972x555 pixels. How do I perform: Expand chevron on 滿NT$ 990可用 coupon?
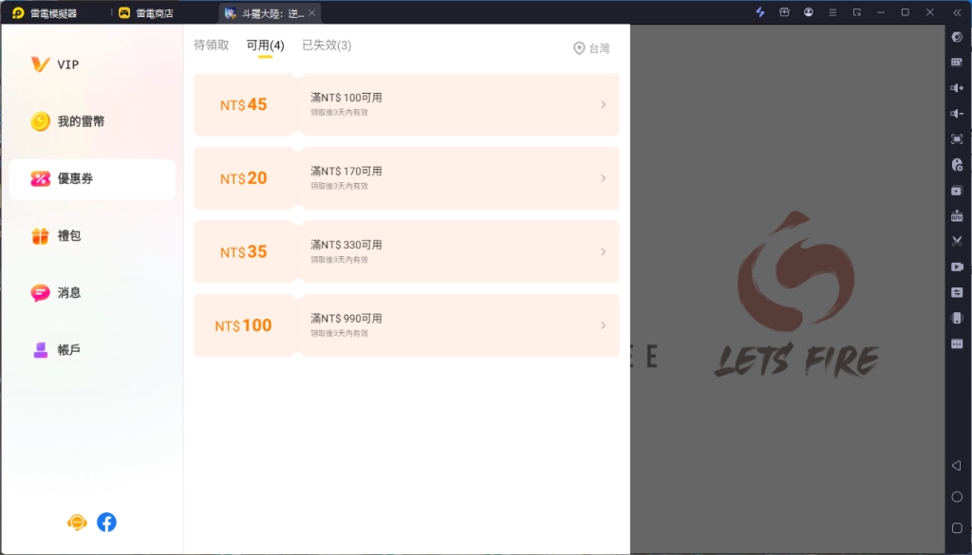pos(603,325)
